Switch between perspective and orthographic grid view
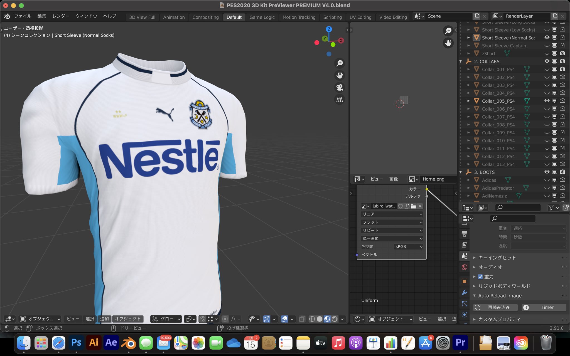Image resolution: width=570 pixels, height=356 pixels. (x=340, y=100)
